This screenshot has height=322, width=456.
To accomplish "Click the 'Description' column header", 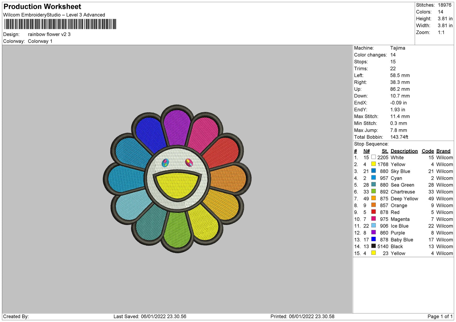I will 404,151.
